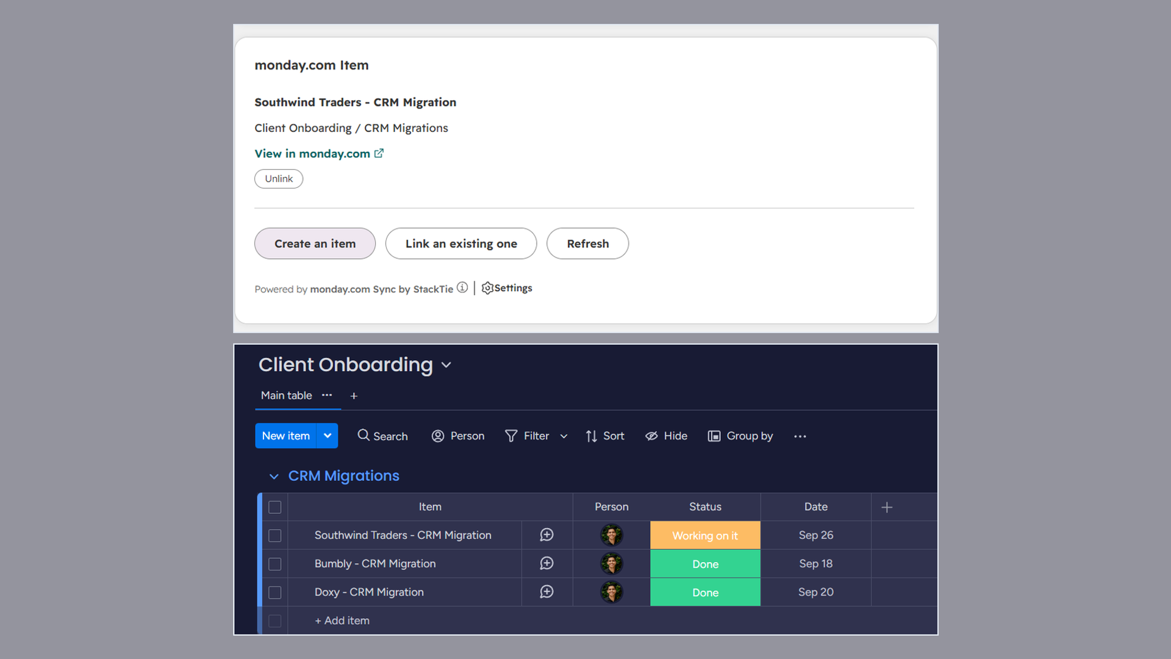Image resolution: width=1171 pixels, height=659 pixels.
Task: Click the New item button
Action: (285, 436)
